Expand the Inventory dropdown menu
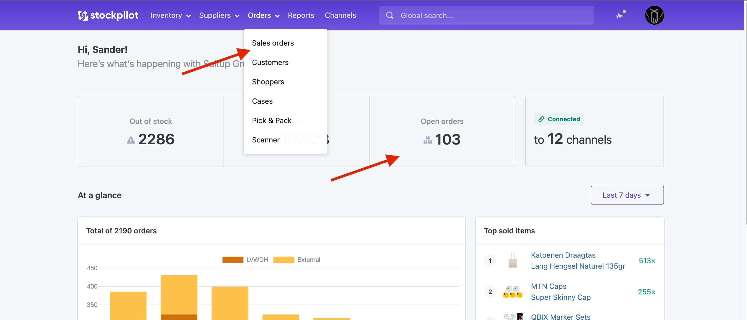 (x=170, y=15)
